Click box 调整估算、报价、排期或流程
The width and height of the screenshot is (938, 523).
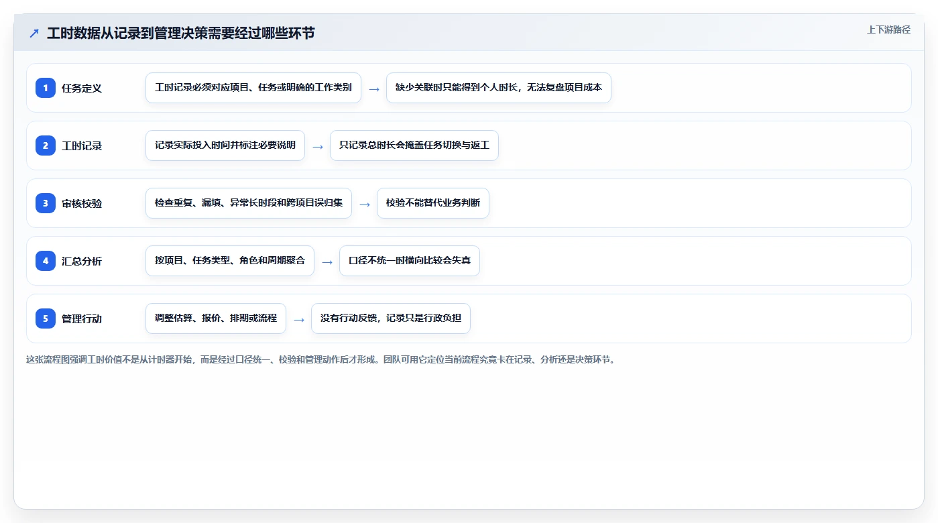[216, 318]
